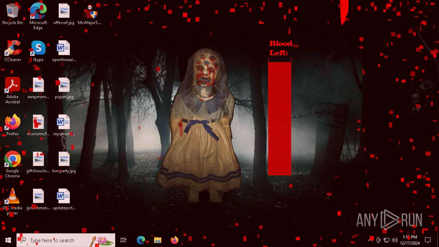Screen dimensions: 439x247
Task: Open the Skype desktop shortcut
Action: [38, 51]
